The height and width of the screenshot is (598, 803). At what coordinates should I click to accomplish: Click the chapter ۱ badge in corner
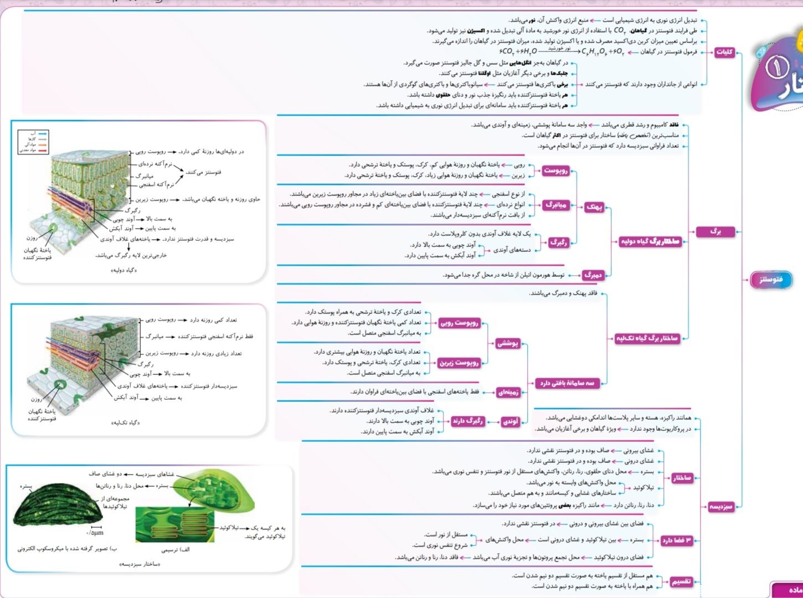pos(778,68)
